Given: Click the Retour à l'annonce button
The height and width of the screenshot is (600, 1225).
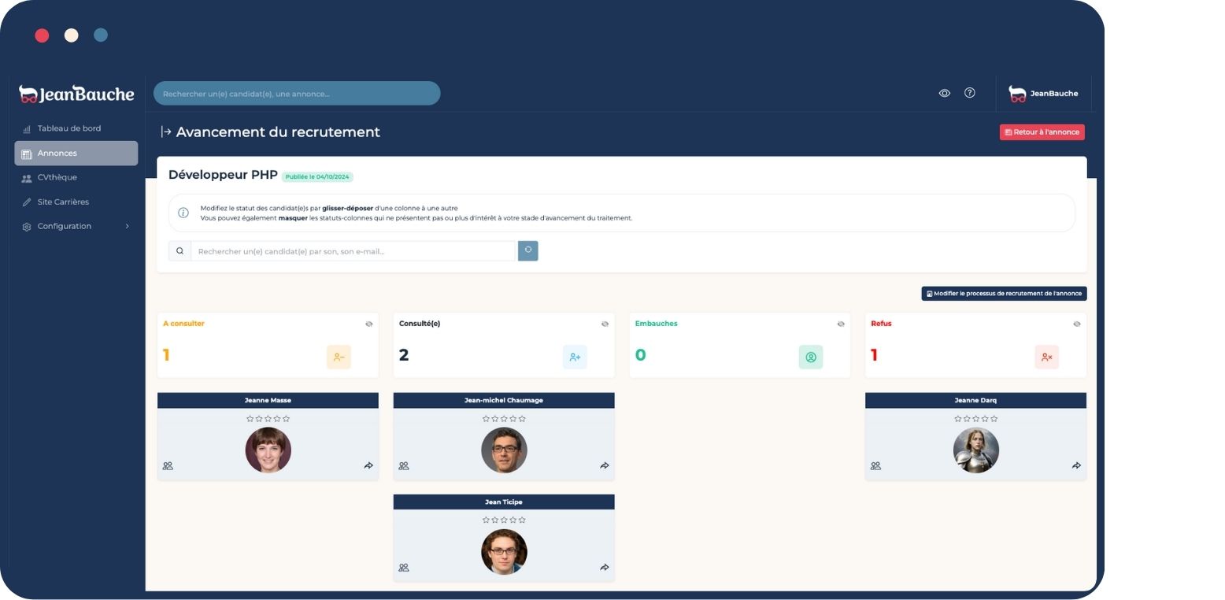Looking at the screenshot, I should 1041,131.
